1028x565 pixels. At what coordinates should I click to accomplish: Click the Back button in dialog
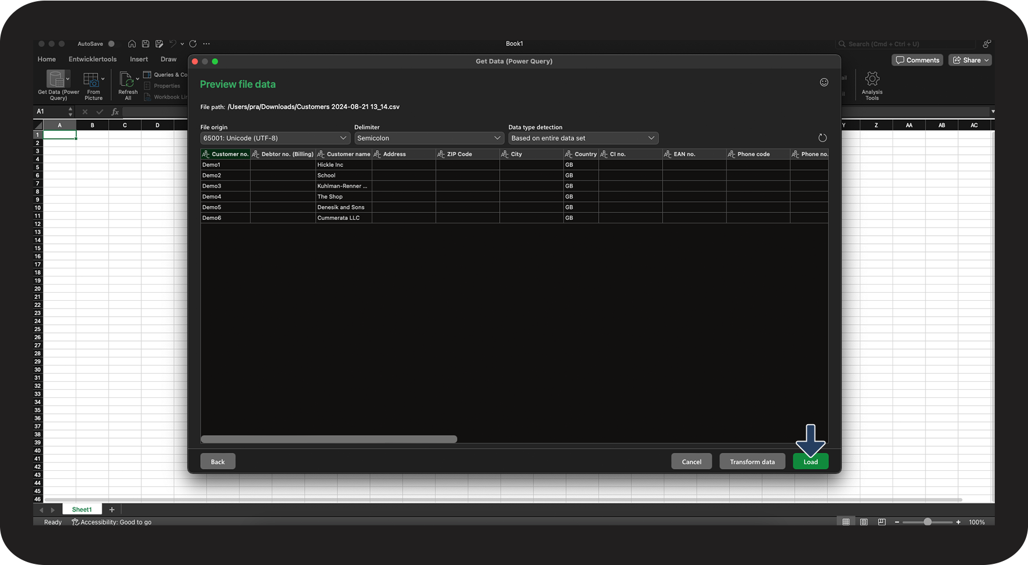coord(218,461)
